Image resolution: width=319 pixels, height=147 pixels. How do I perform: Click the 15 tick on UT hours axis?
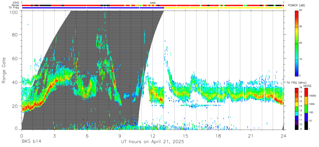[185, 136]
